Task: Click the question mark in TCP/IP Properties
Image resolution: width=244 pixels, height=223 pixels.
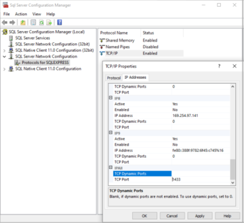Action: point(219,66)
